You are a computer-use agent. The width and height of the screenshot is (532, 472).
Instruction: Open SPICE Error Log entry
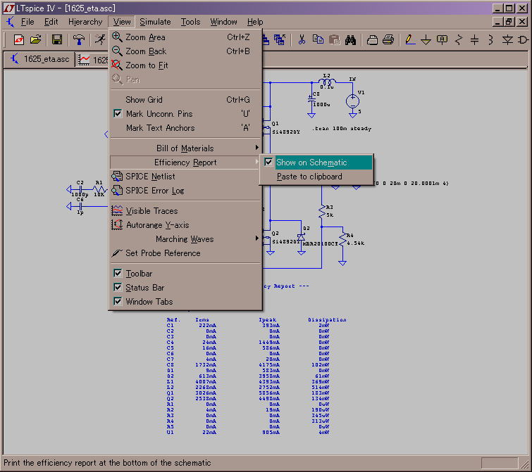[x=185, y=191]
